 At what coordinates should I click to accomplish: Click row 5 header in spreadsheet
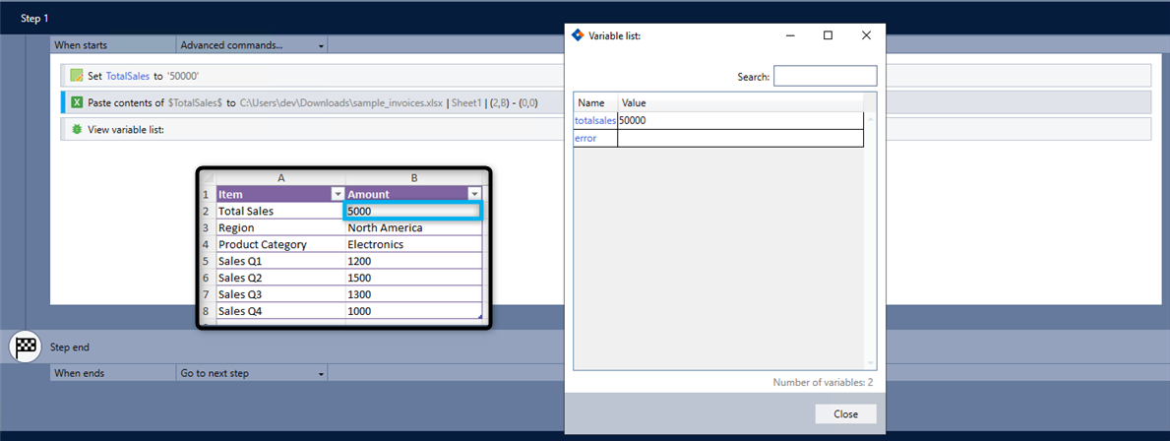[x=207, y=261]
